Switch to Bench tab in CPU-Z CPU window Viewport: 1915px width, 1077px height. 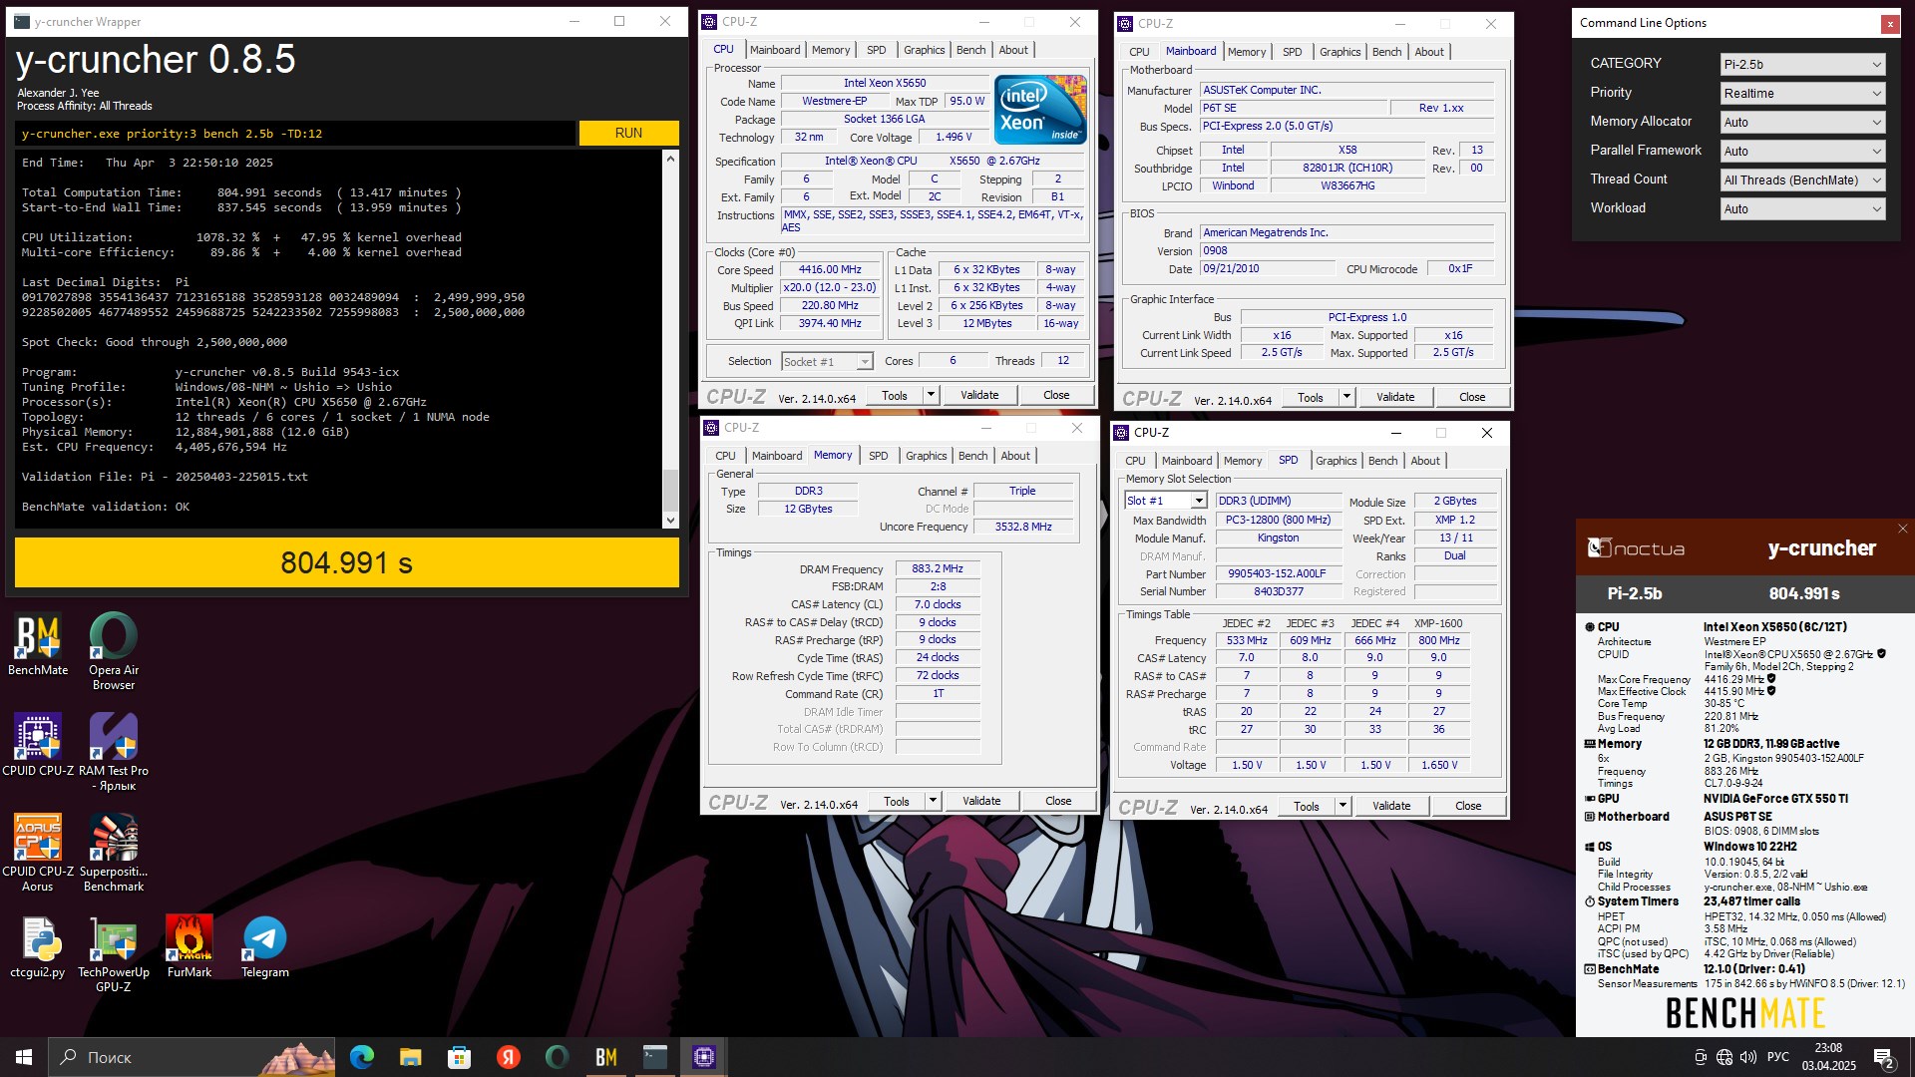coord(970,50)
